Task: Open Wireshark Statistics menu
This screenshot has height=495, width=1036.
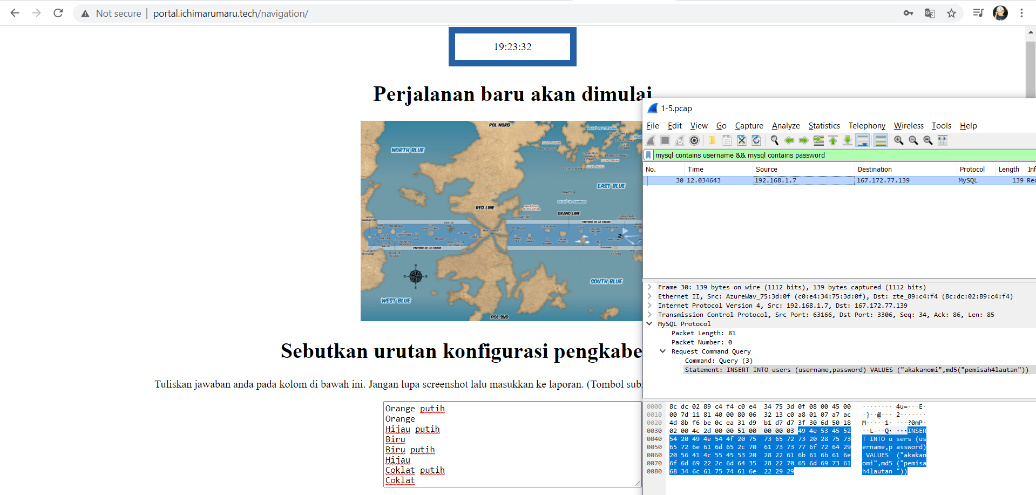Action: 824,126
